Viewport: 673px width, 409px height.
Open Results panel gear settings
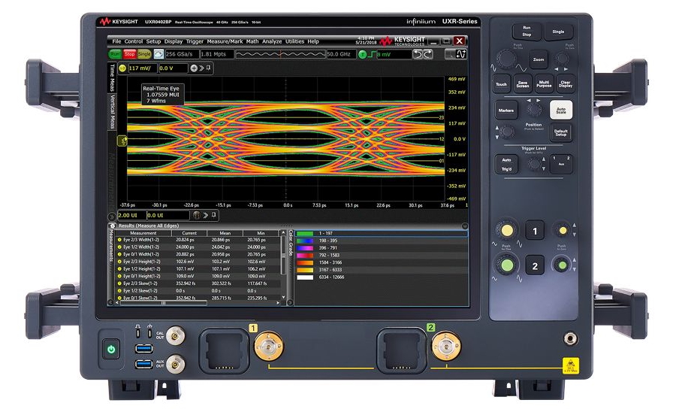pos(113,226)
